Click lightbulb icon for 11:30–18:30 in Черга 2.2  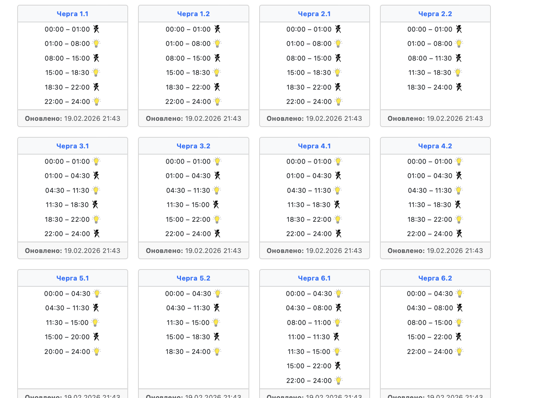458,73
